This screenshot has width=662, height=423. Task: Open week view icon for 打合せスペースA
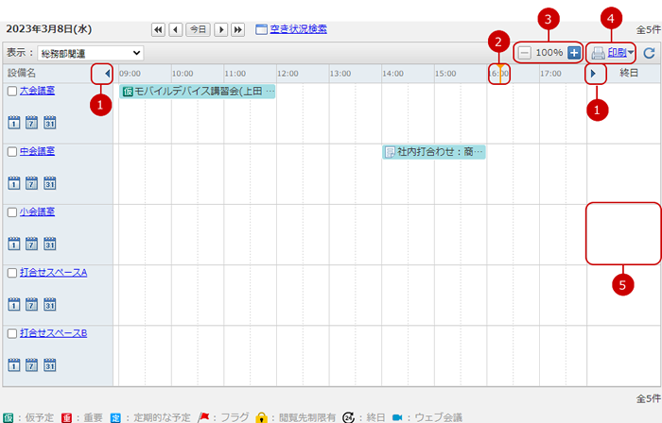(x=31, y=304)
